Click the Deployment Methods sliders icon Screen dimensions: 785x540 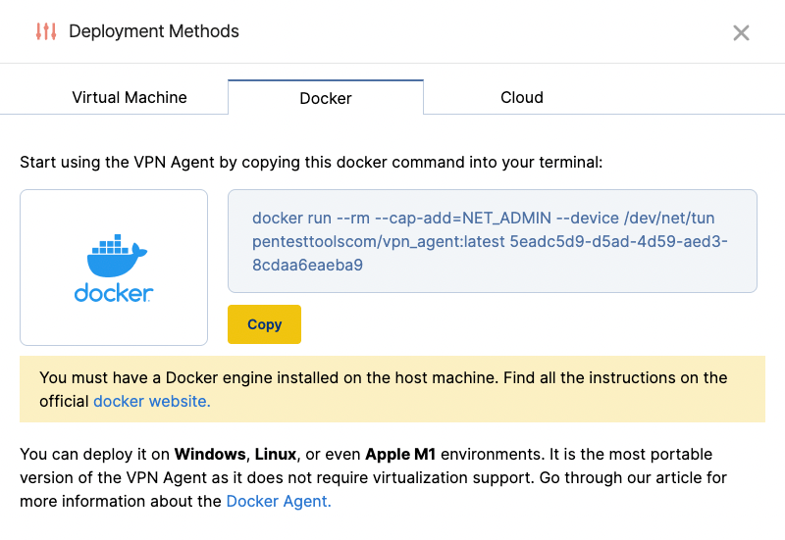46,31
